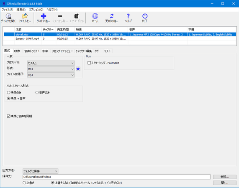Open the 出力方法 dropdown フォルダに保存

[x=40, y=171]
